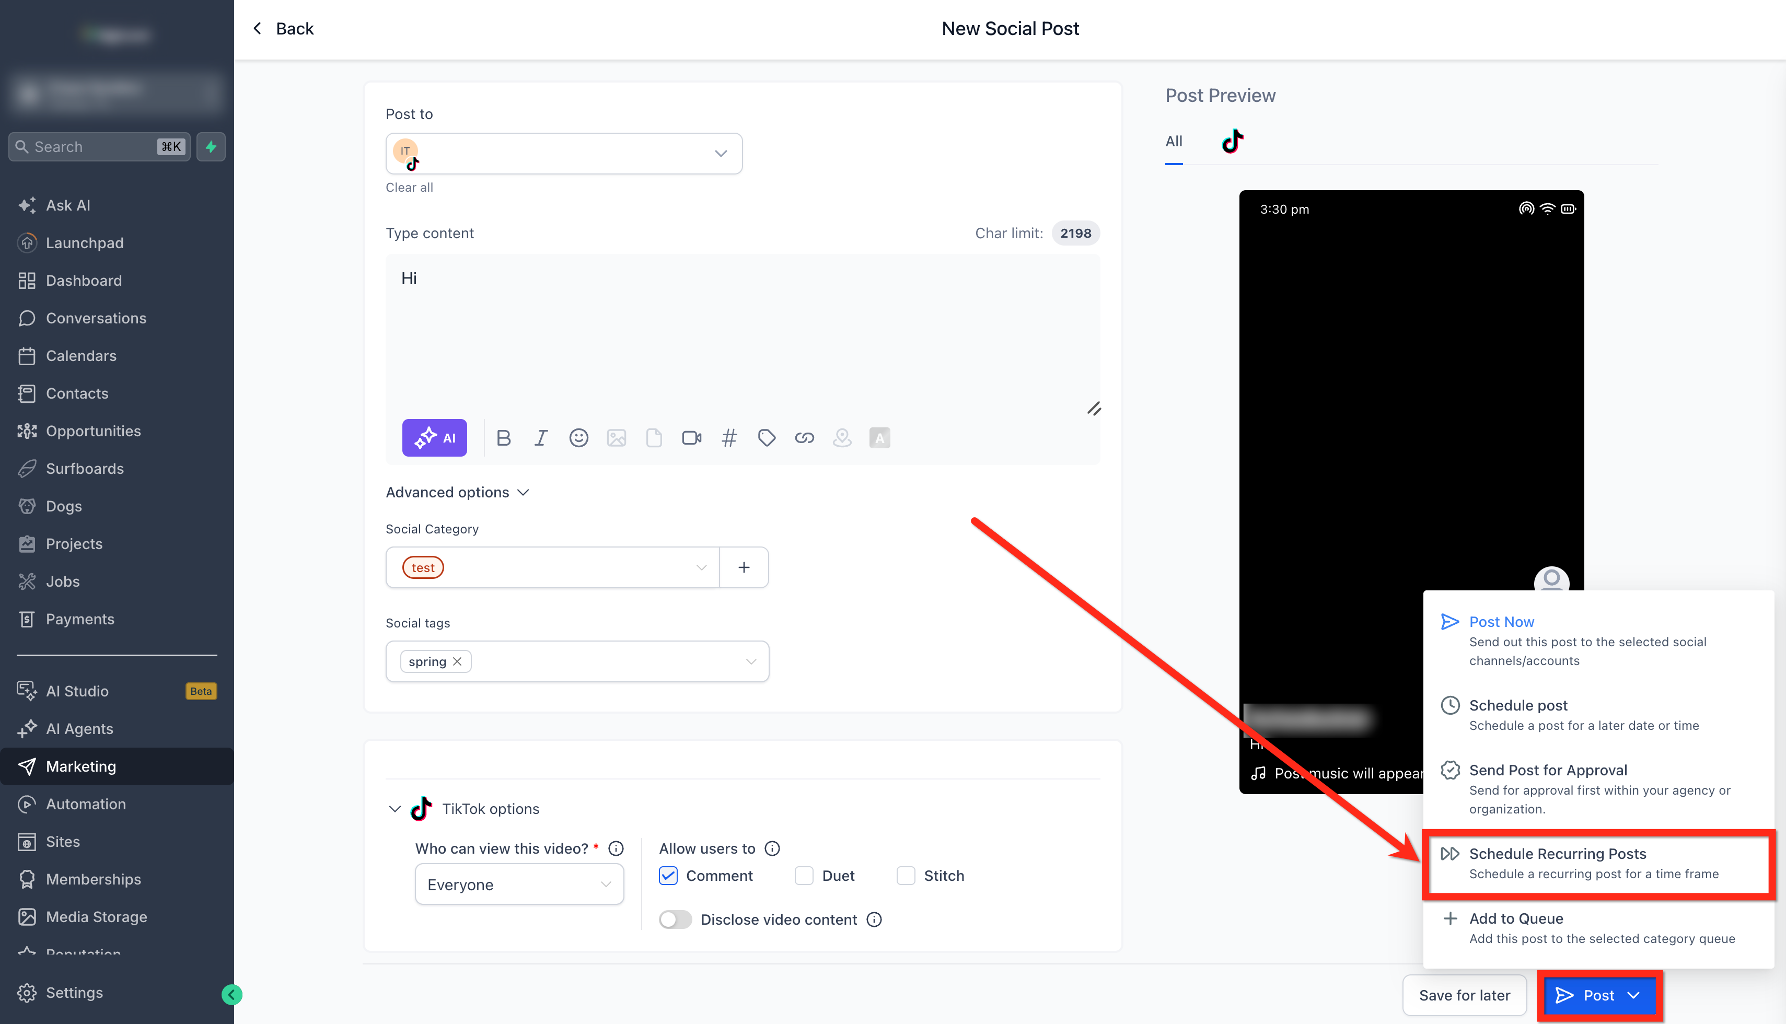Remove the spring tag using its X
This screenshot has height=1024, width=1786.
457,662
